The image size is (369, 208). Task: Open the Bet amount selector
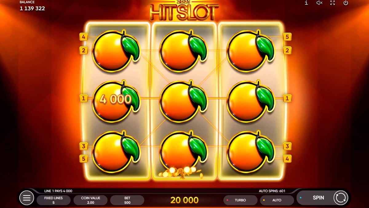tap(127, 200)
